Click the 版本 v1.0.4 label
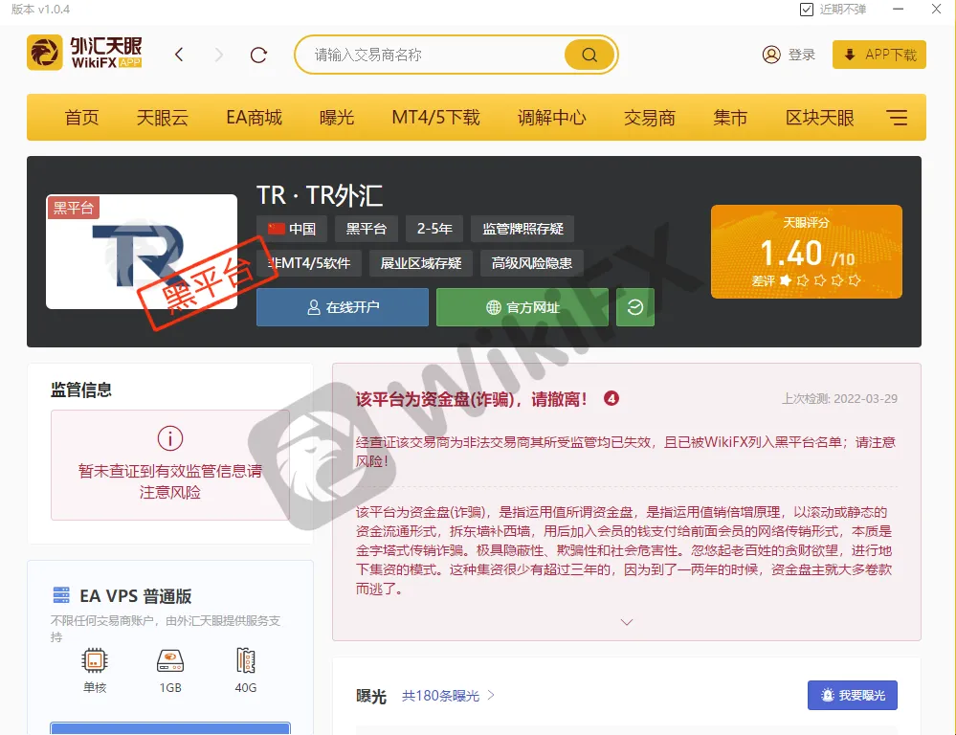The image size is (956, 735). pos(40,10)
